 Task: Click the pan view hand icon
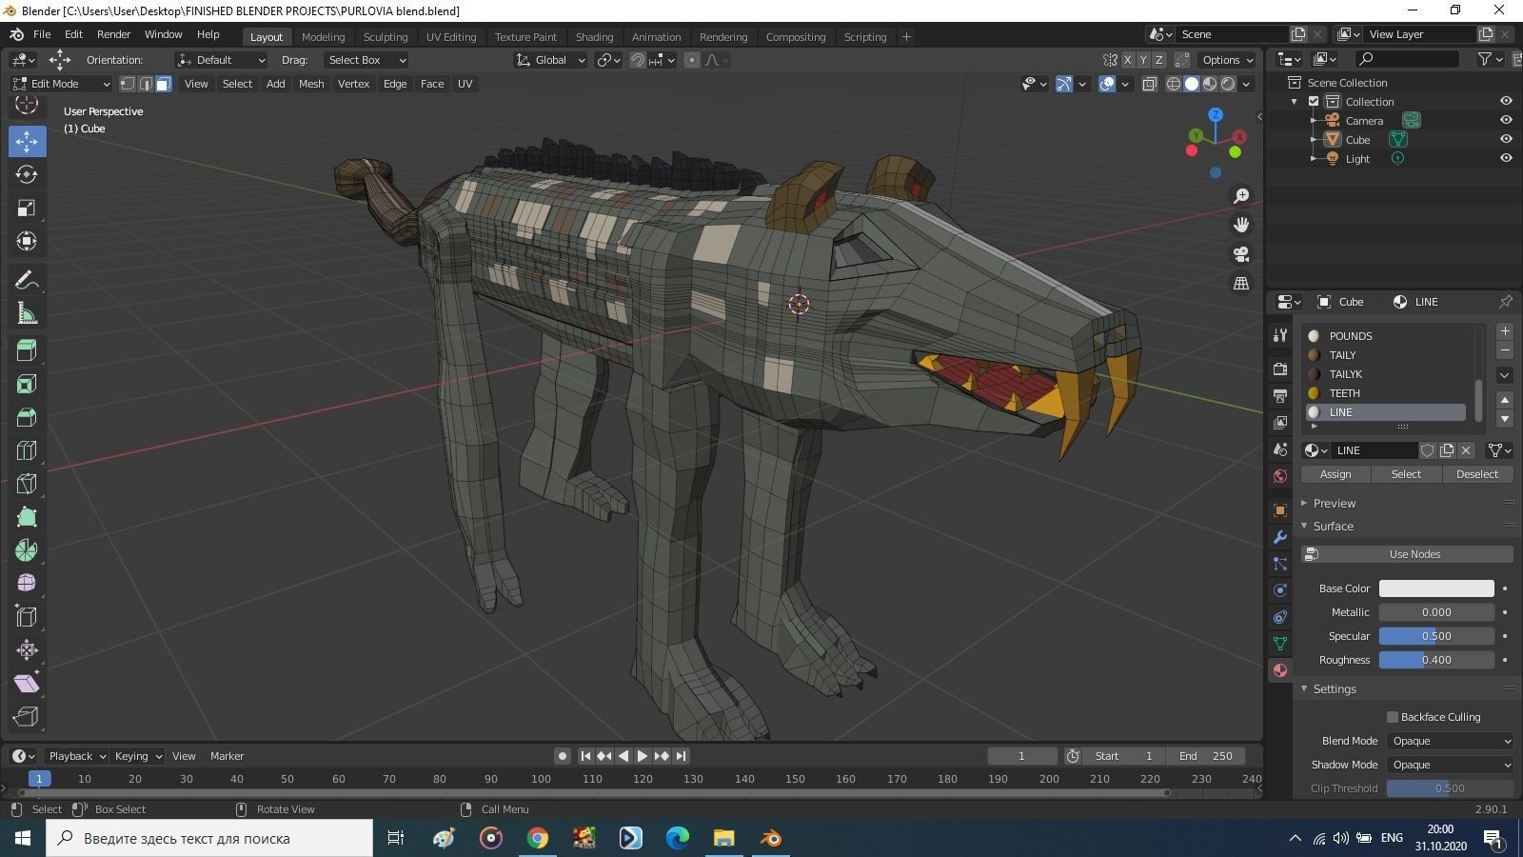(1241, 225)
